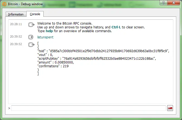The image size is (182, 120).
Task: Click the 20:28:11 timestamp
Action: tap(16, 24)
